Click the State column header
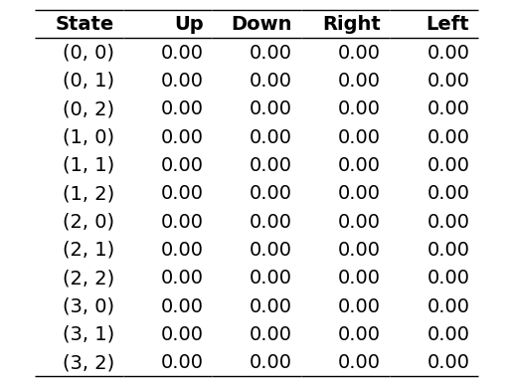The height and width of the screenshot is (387, 512). coord(85,24)
